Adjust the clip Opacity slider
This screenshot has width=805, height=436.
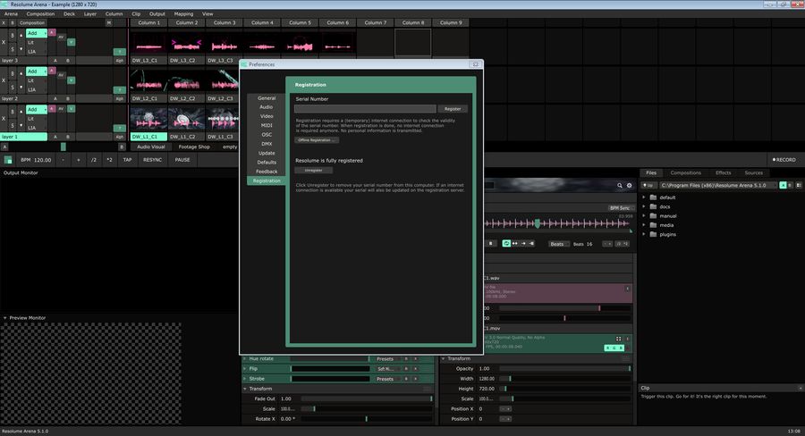point(564,368)
